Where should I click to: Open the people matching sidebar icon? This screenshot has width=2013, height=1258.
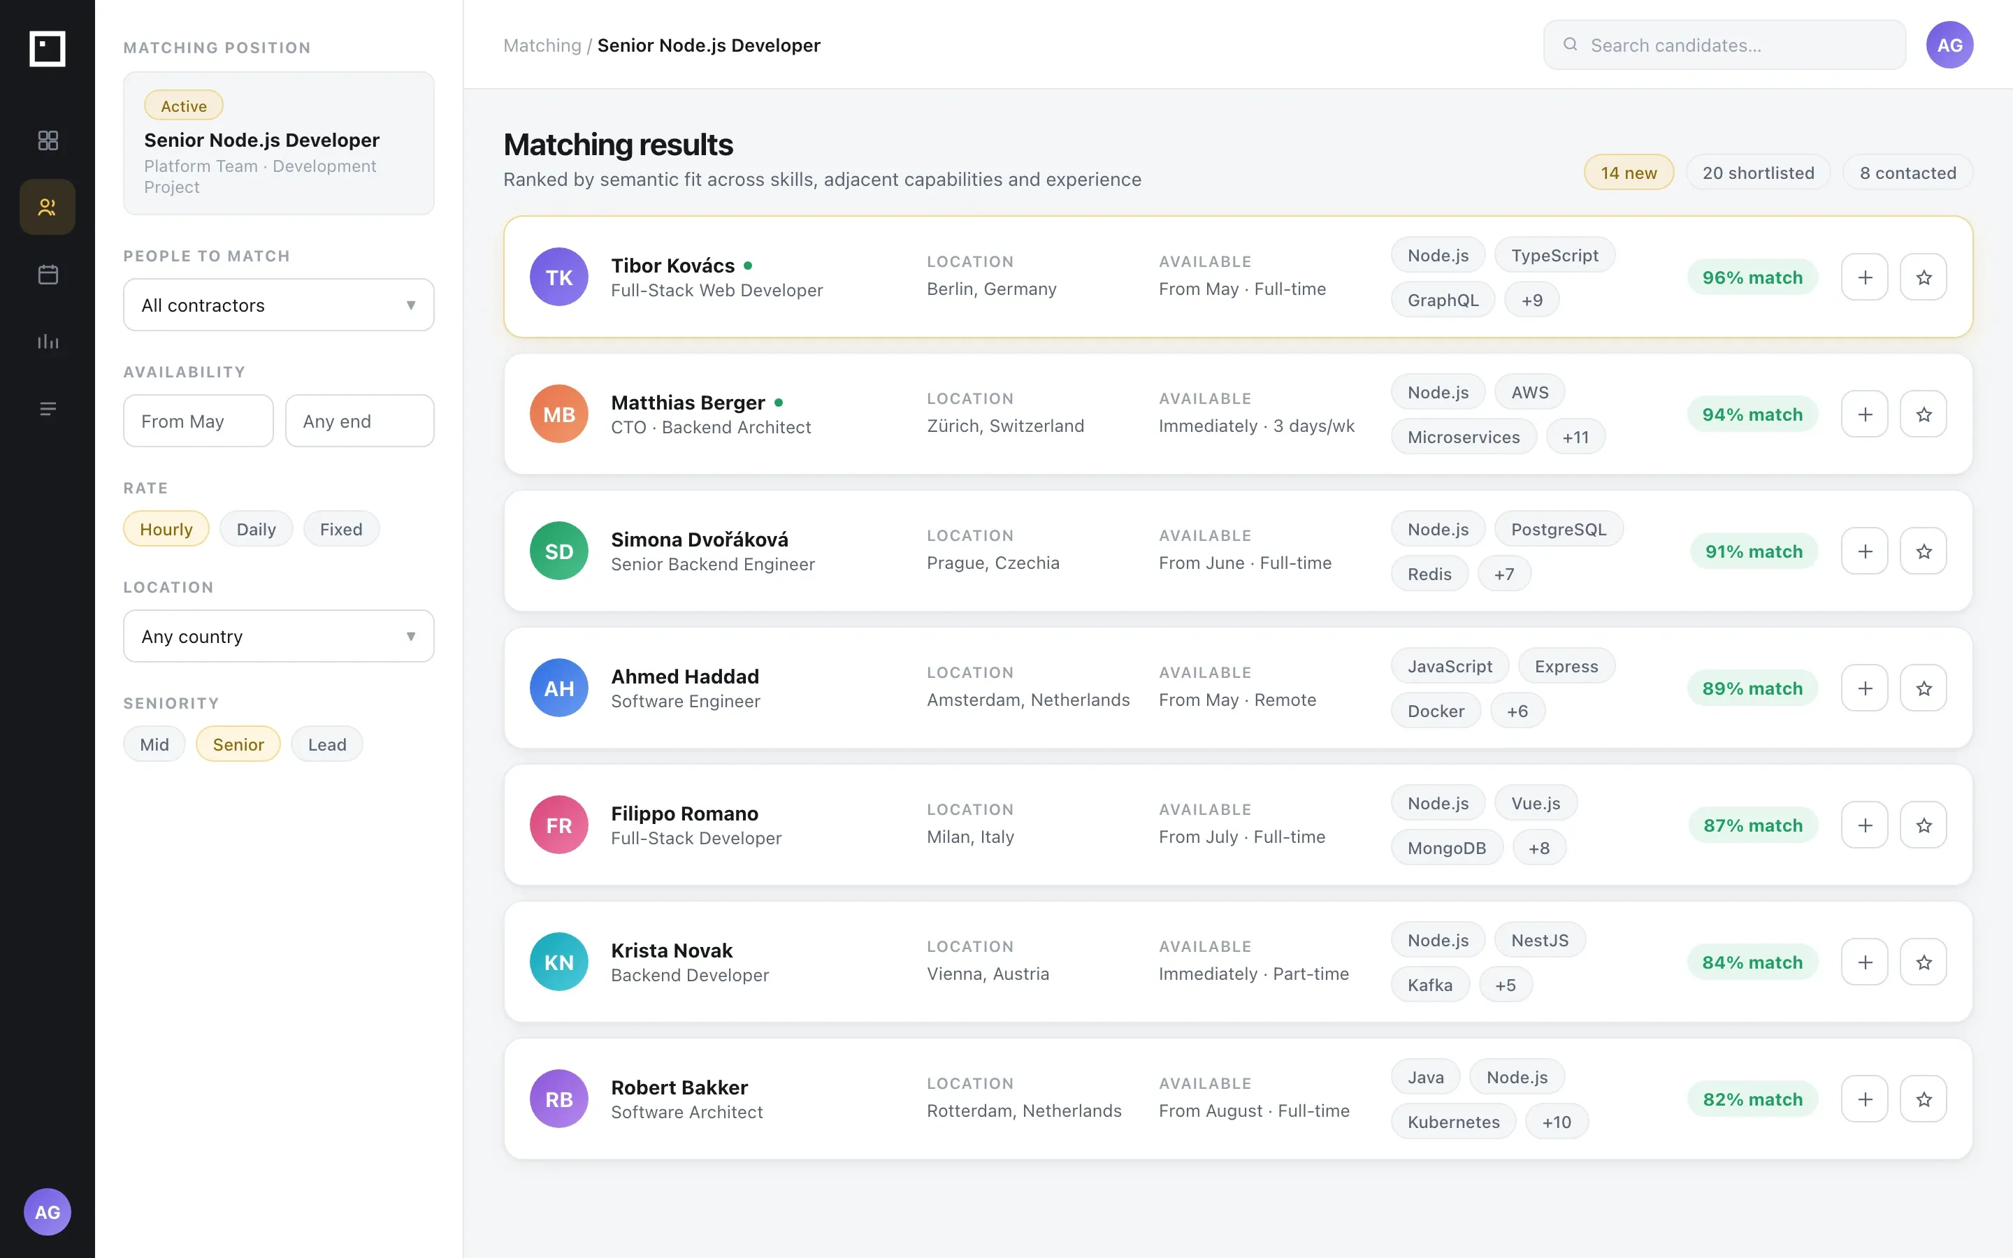(x=48, y=207)
